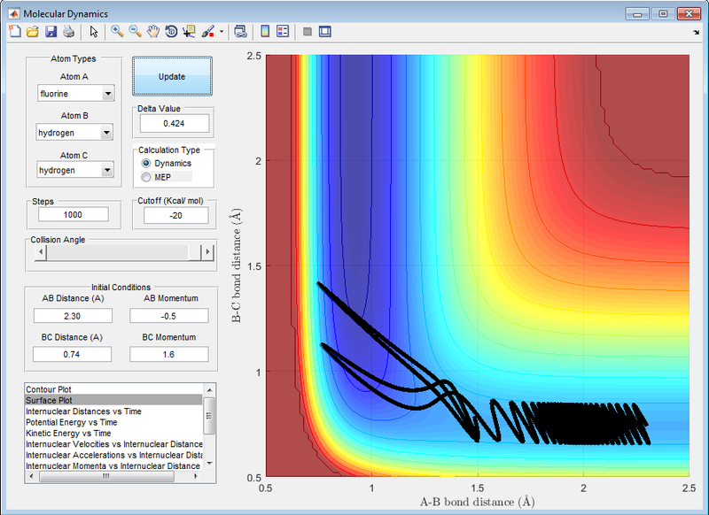Activate the Data Cursor tool
The image size is (709, 515).
(x=189, y=32)
